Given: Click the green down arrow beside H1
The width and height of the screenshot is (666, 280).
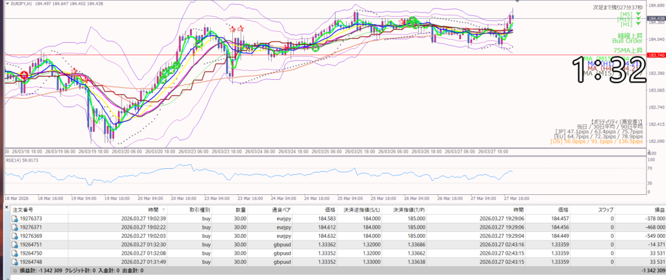Looking at the screenshot, I should pyautogui.click(x=638, y=24).
